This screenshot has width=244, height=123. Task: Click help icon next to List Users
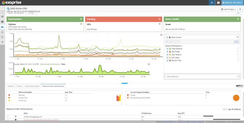(x=238, y=57)
